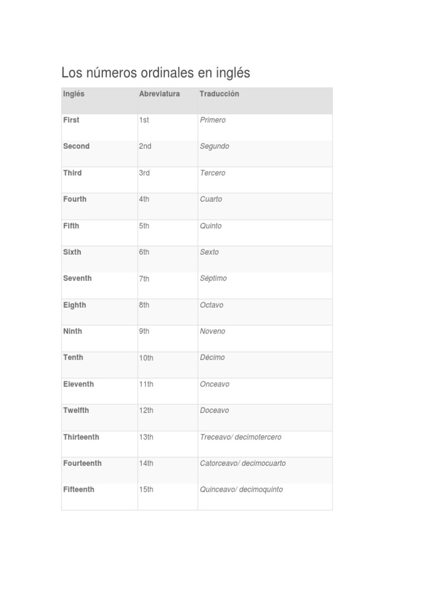Select the abbreviation "15th"
This screenshot has height=589, width=442.
click(146, 490)
